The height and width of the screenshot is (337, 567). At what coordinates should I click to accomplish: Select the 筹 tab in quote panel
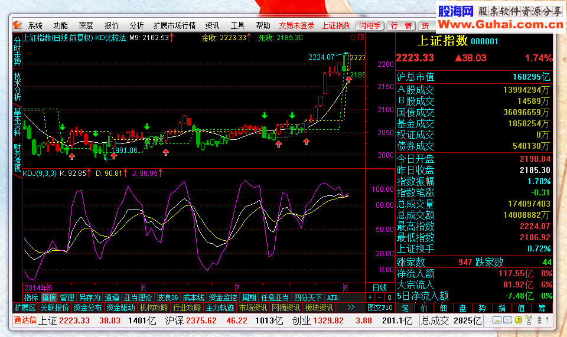542,308
